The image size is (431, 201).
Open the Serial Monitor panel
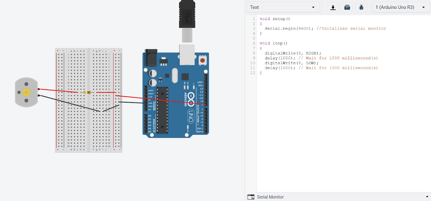pyautogui.click(x=270, y=197)
